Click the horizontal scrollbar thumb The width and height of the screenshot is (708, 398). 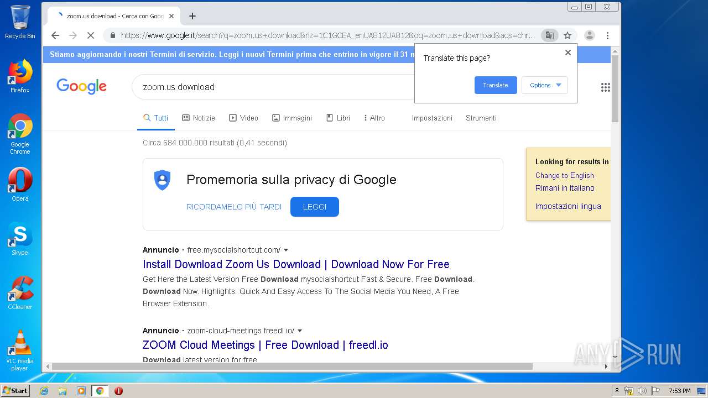292,366
